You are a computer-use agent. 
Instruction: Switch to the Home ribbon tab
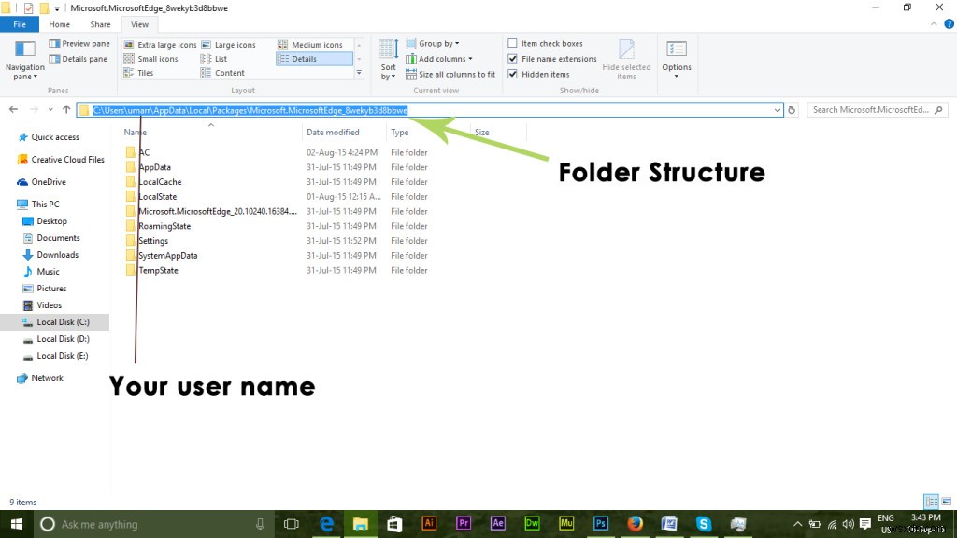tap(59, 24)
